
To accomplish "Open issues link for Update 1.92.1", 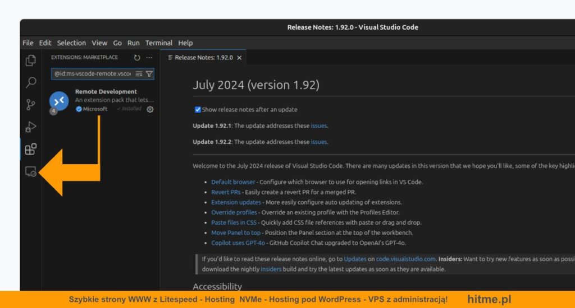I will (x=319, y=125).
